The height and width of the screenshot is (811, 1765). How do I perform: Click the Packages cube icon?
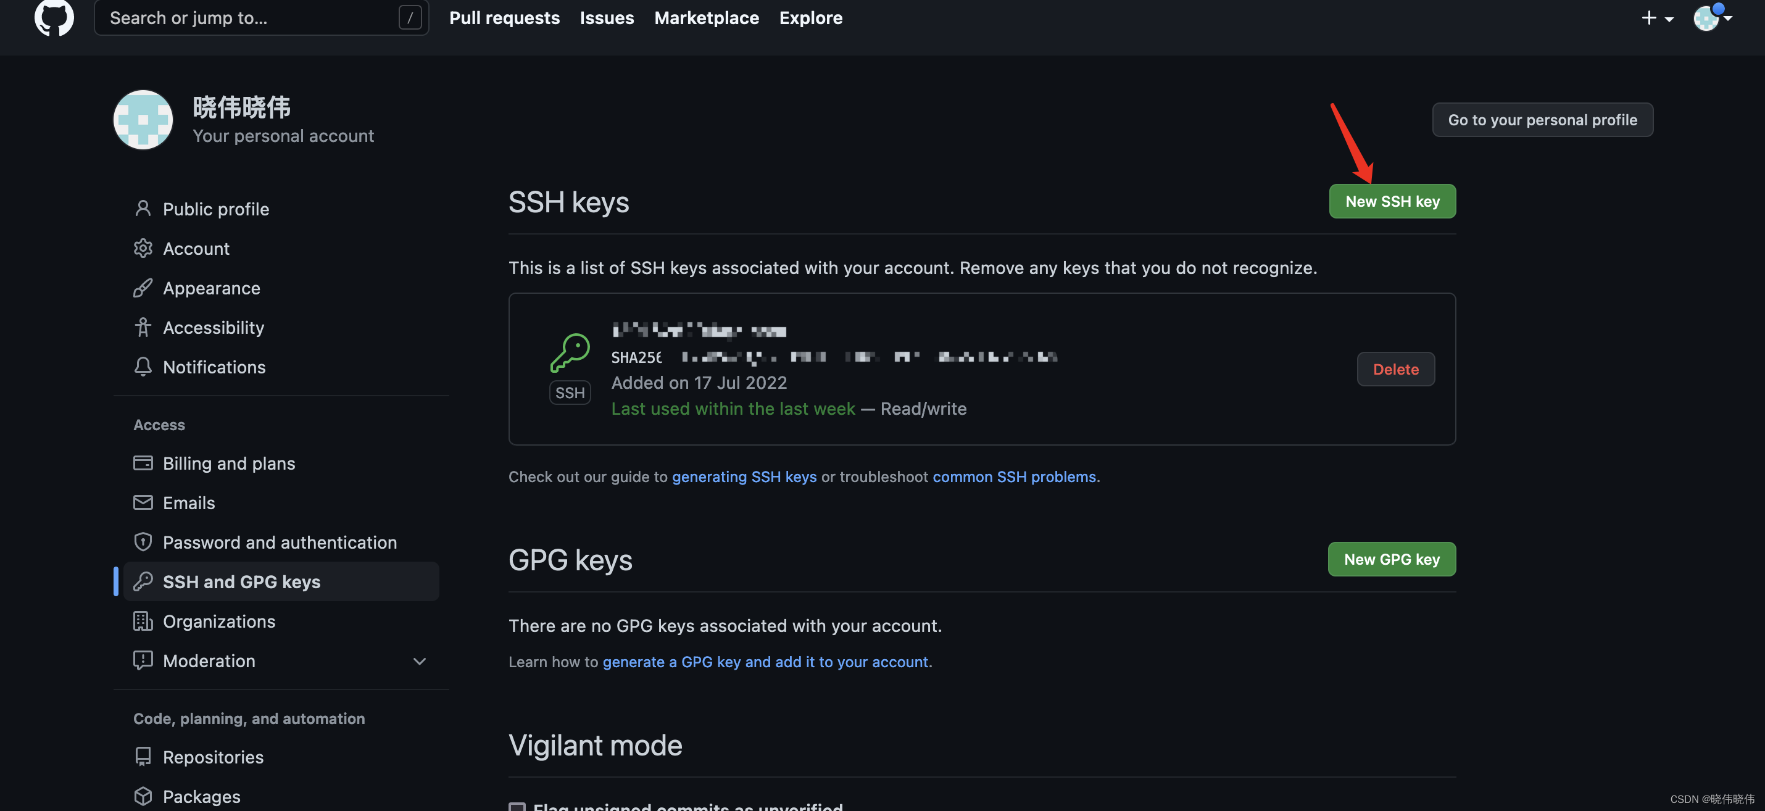coord(143,796)
